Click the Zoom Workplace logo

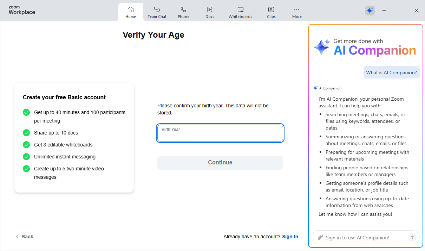[22, 10]
